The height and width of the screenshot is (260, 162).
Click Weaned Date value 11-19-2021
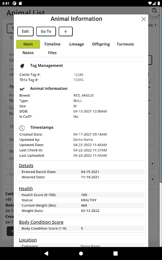pyautogui.click(x=90, y=177)
